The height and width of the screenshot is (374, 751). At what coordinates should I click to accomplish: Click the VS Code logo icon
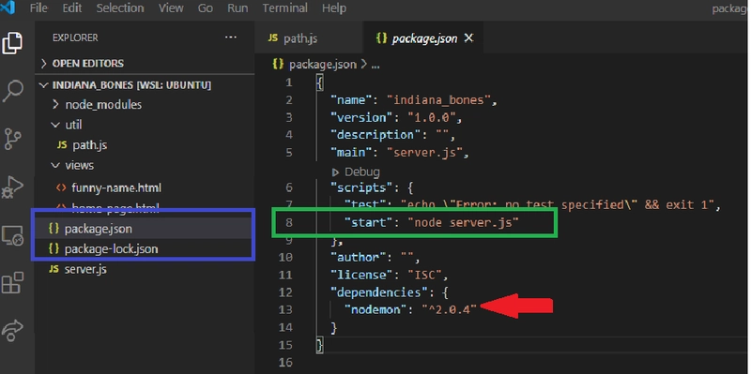pyautogui.click(x=8, y=7)
